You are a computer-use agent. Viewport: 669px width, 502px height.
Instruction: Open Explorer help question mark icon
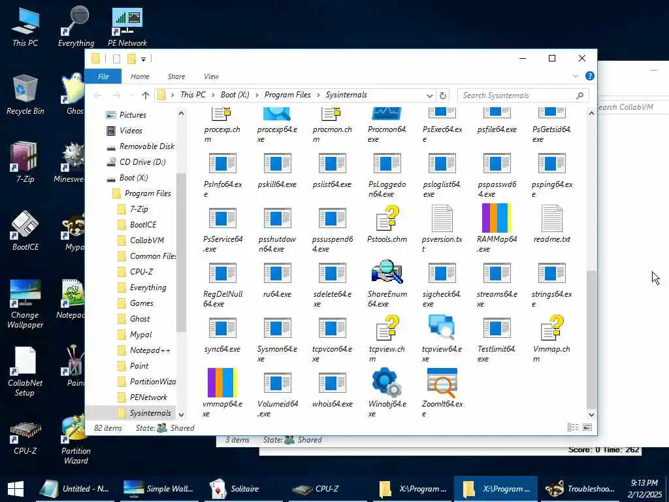click(590, 76)
